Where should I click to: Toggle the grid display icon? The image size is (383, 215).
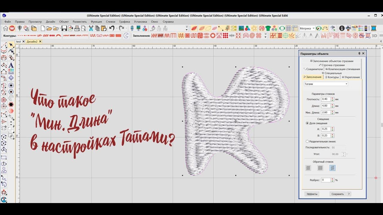coord(288,28)
